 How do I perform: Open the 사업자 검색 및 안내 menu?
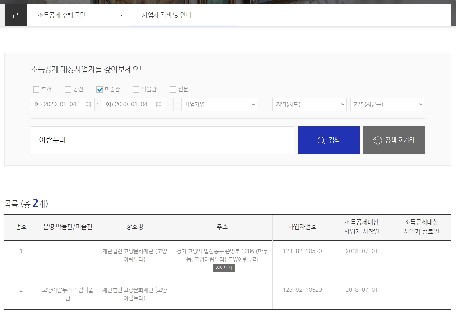(183, 15)
